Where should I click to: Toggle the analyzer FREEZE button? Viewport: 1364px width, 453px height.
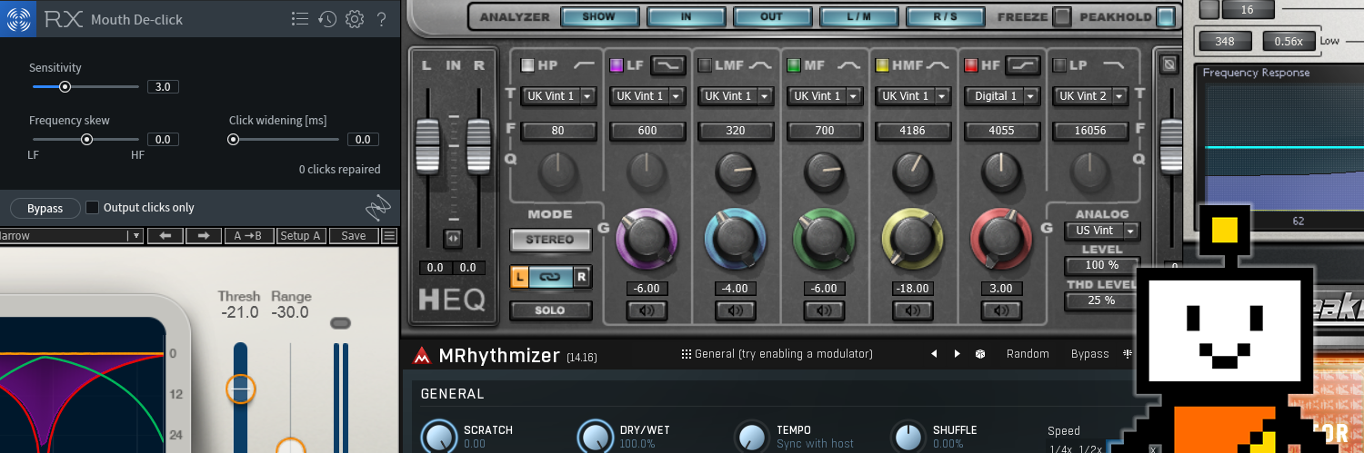1061,16
